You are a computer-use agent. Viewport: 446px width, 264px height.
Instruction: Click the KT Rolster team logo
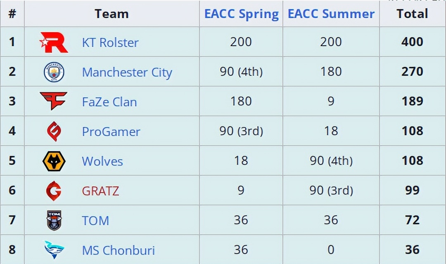(x=54, y=42)
